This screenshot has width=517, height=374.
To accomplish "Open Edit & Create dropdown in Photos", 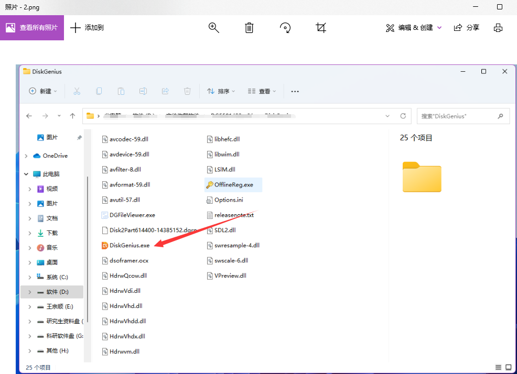I will (414, 28).
